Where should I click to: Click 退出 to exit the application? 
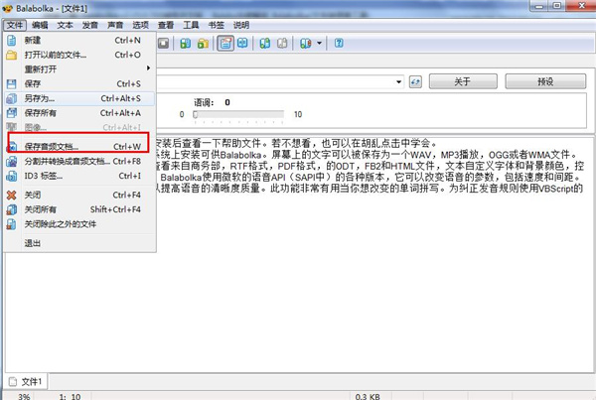click(x=33, y=243)
